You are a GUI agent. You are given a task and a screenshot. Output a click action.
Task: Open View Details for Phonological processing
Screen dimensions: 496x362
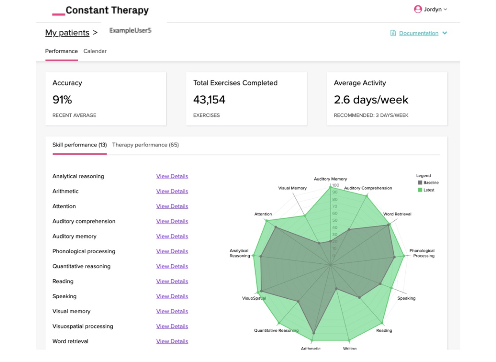(x=172, y=251)
